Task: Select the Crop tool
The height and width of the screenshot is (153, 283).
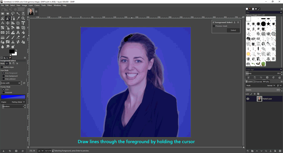Action: click(18, 23)
